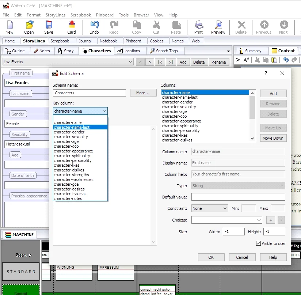Image resolution: width=301 pixels, height=295 pixels.
Task: Click the Delete X toolbar icon
Action: pyautogui.click(x=241, y=27)
